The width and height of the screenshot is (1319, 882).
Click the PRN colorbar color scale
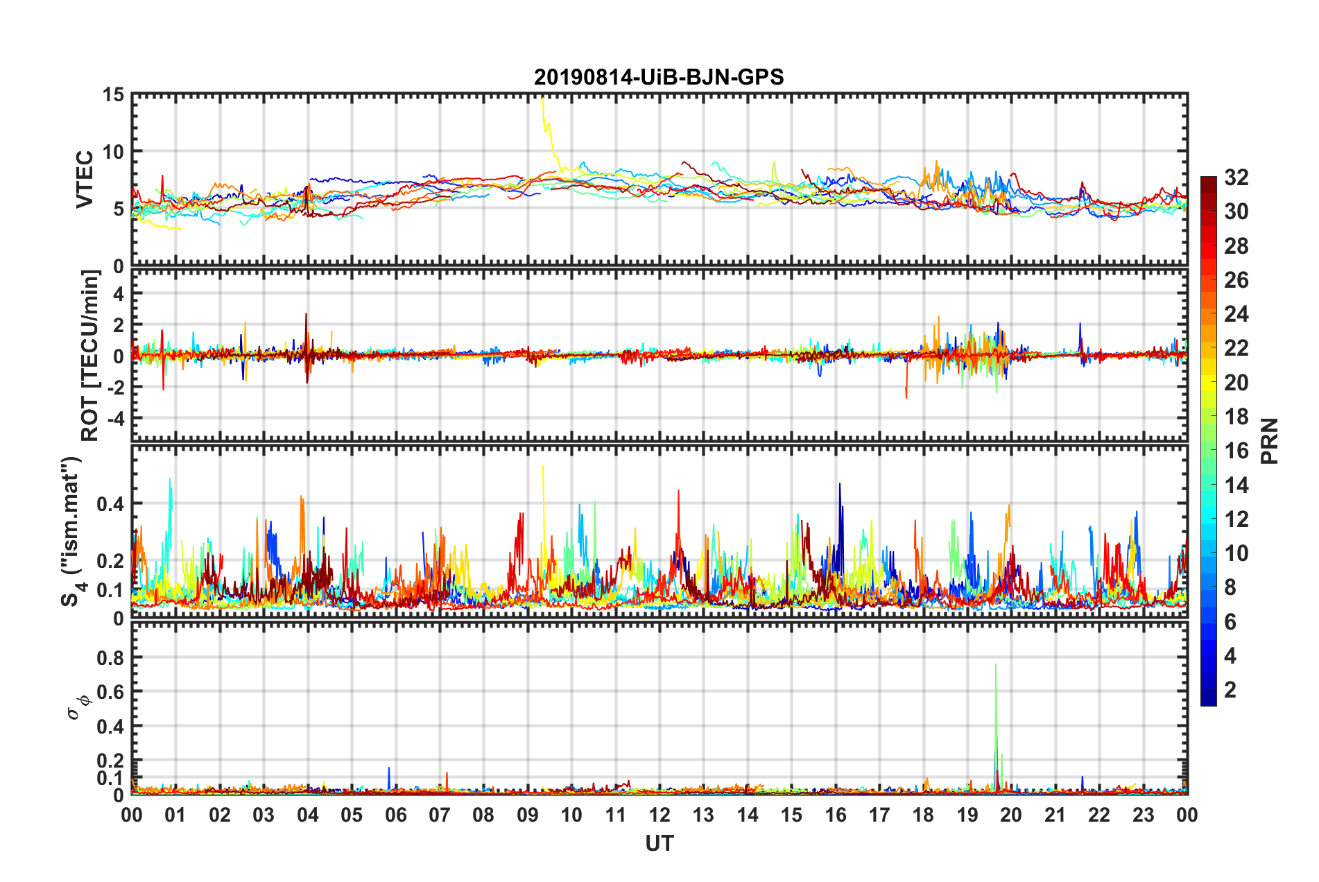(x=1208, y=441)
